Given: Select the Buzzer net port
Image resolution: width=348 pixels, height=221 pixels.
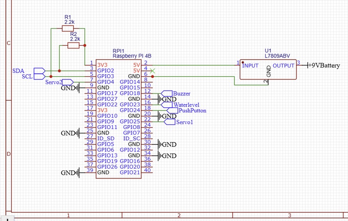Looking at the screenshot, I should click(167, 93).
